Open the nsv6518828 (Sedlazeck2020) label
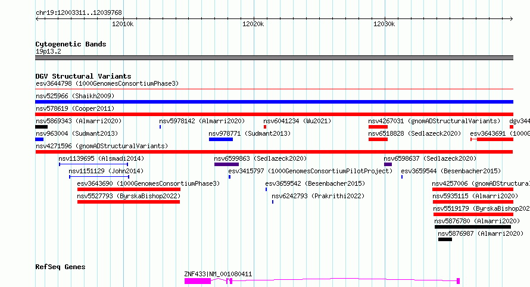The height and width of the screenshot is (287, 530). click(x=414, y=133)
